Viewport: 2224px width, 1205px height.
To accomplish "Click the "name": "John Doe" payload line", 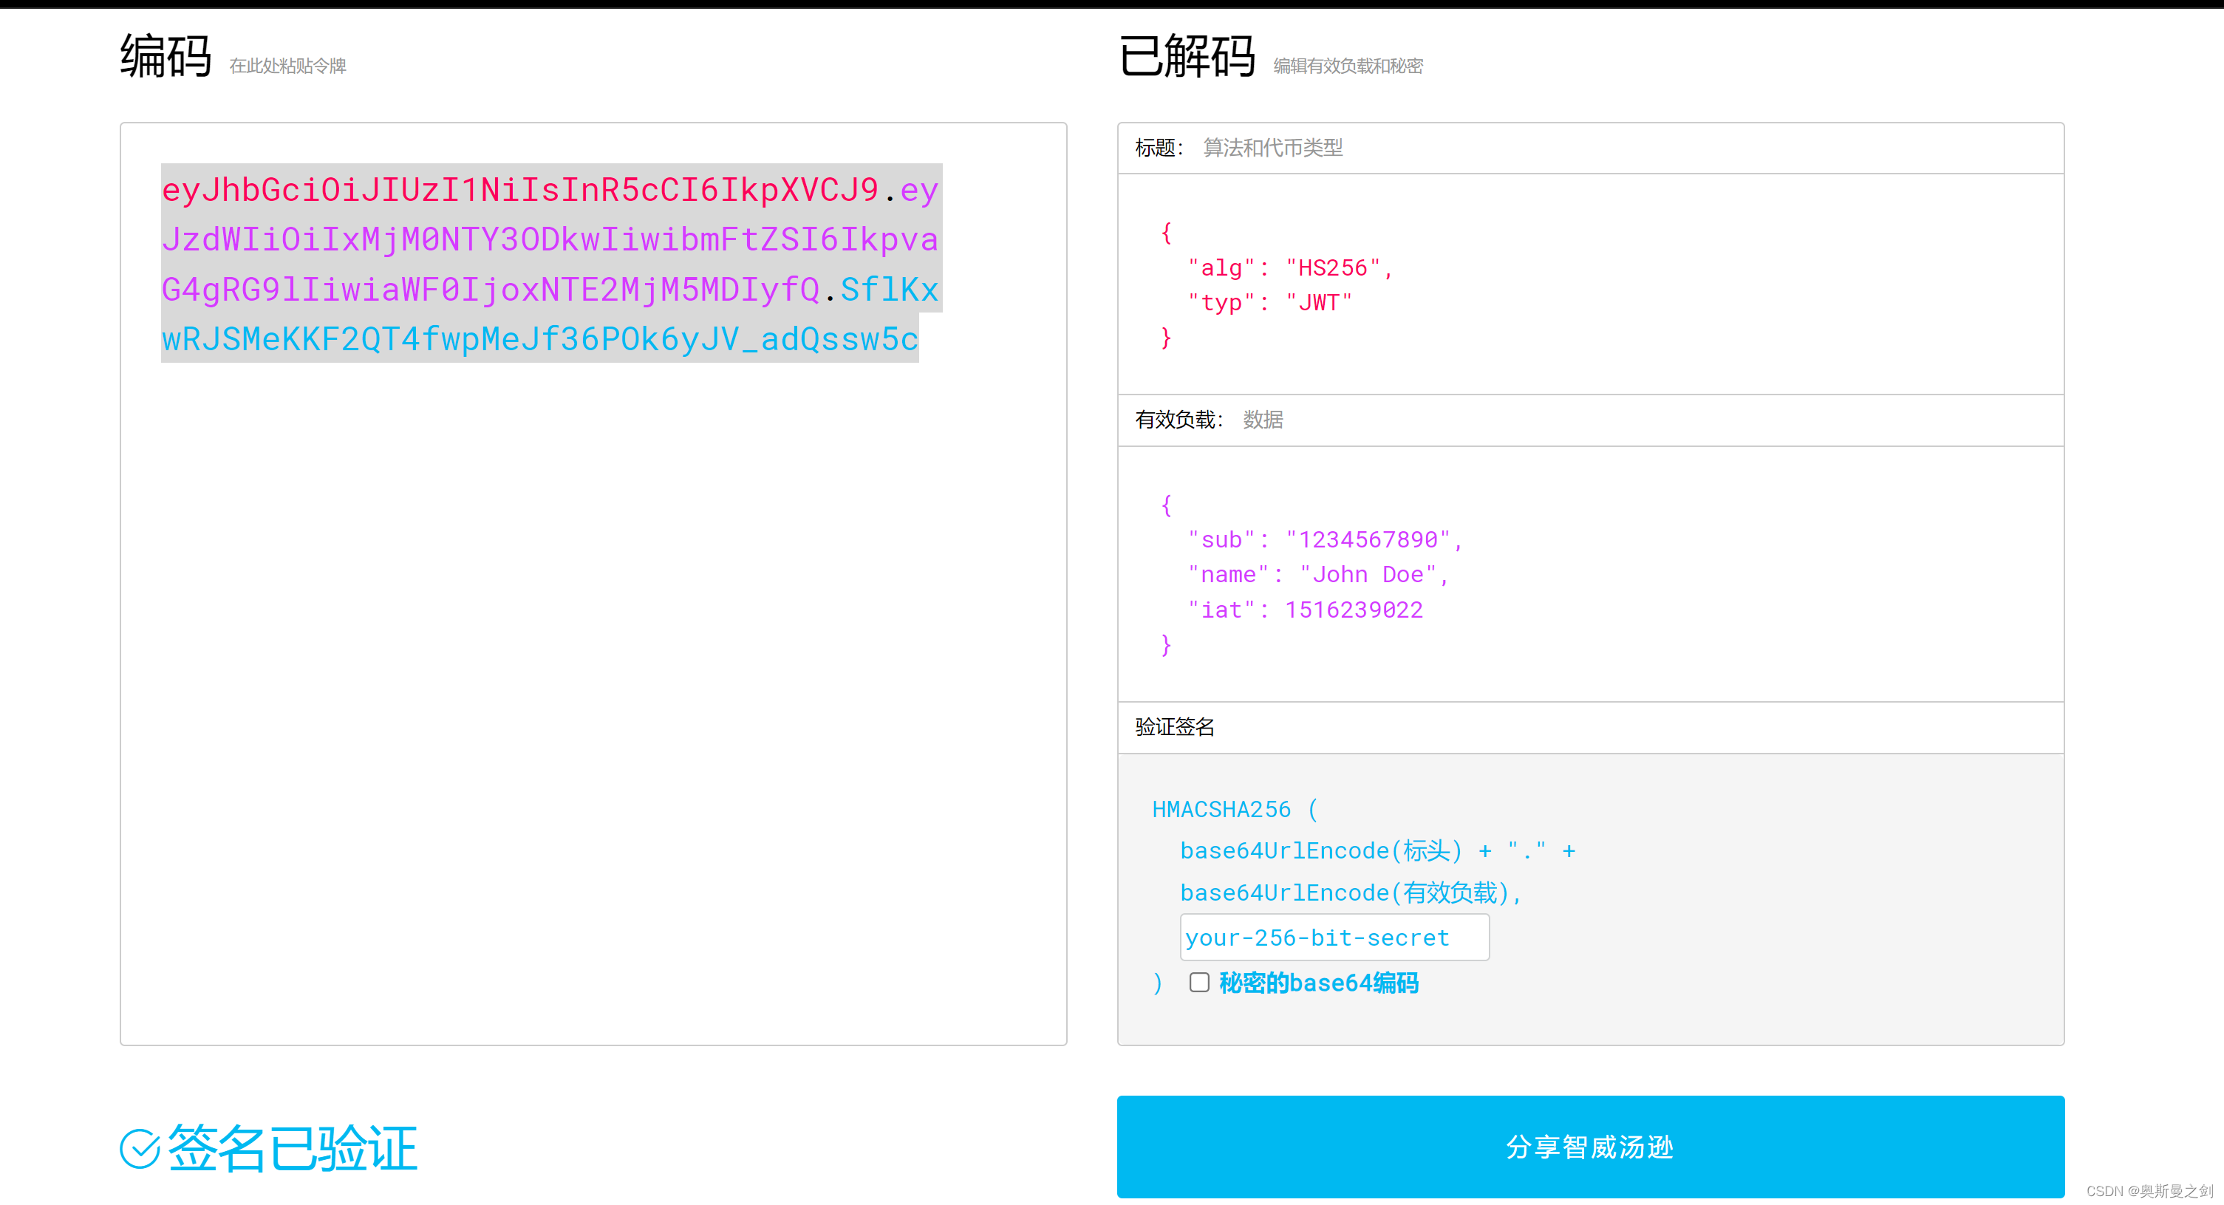I will tap(1317, 575).
